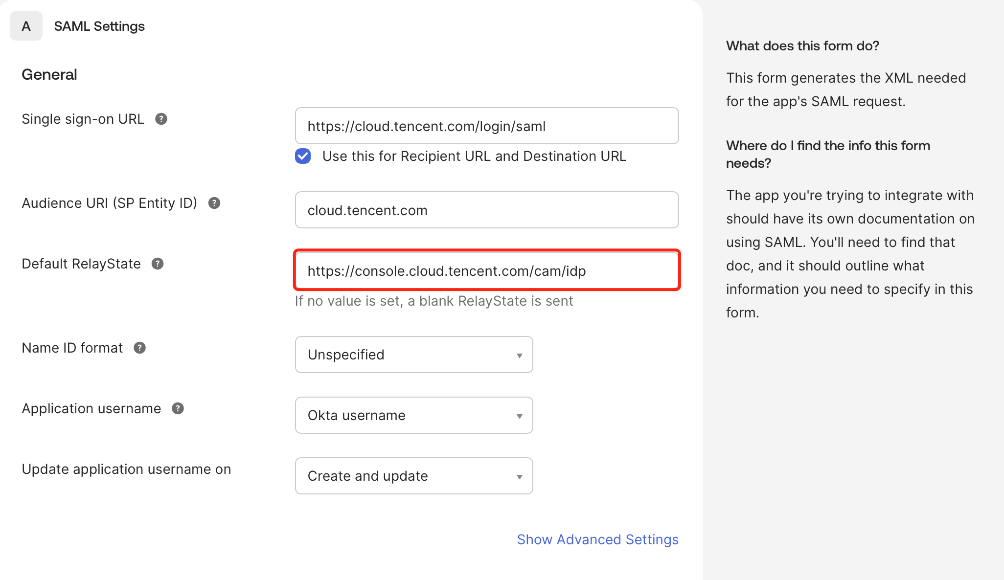
Task: Click arrow of Okta username select box
Action: click(519, 416)
